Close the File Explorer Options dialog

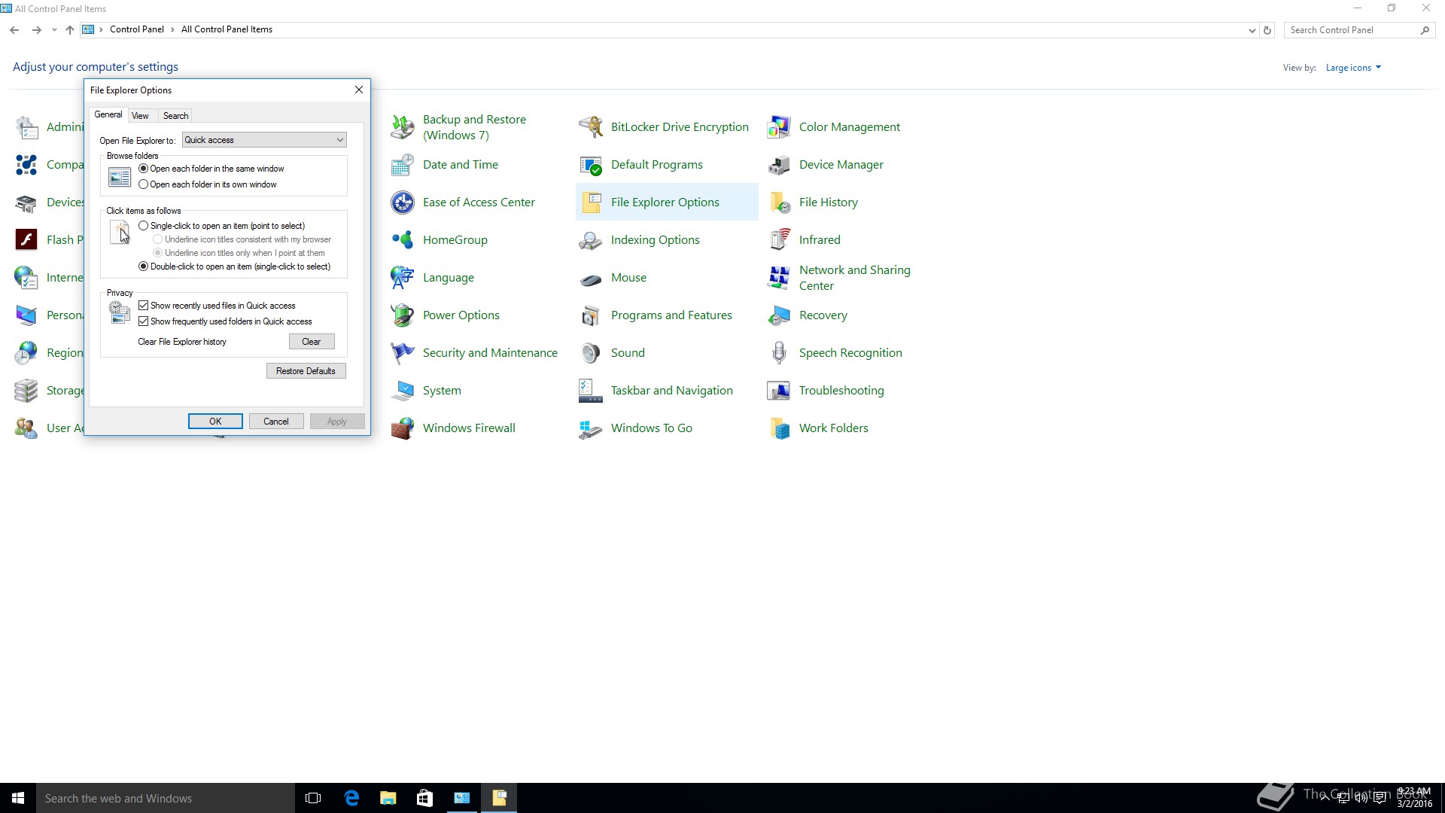point(359,90)
